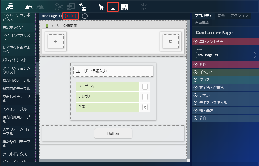Switch to the アクション tab

coord(239,16)
